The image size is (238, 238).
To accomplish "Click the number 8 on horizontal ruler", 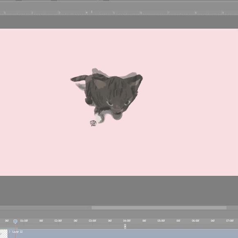I will coord(195,13).
